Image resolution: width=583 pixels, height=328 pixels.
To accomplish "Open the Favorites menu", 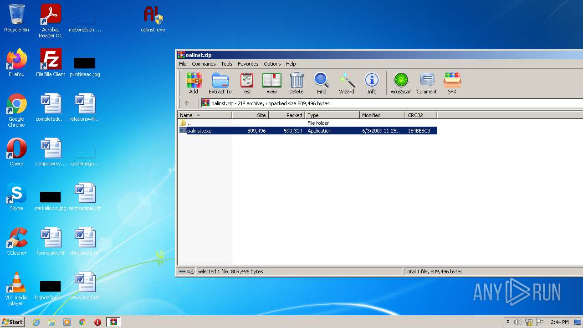I will (248, 64).
